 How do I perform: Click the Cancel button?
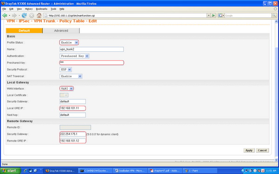(262, 150)
